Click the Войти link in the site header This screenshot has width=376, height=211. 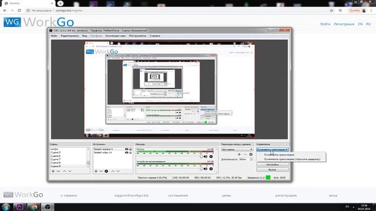click(325, 24)
